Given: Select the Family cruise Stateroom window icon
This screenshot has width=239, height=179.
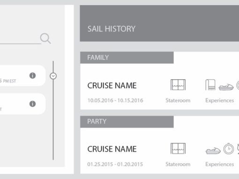Looking at the screenshot, I should pos(178,85).
